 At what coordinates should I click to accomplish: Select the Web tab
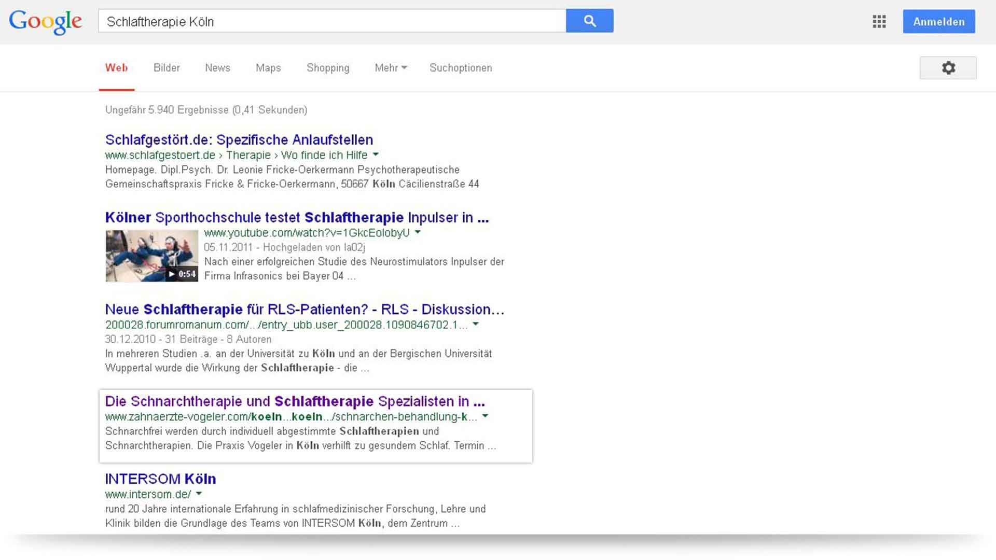pyautogui.click(x=117, y=68)
